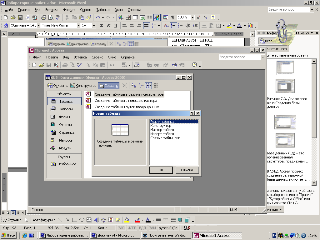Toggle Italic formatting (К) in Word
320x240 pixels.
[108, 26]
